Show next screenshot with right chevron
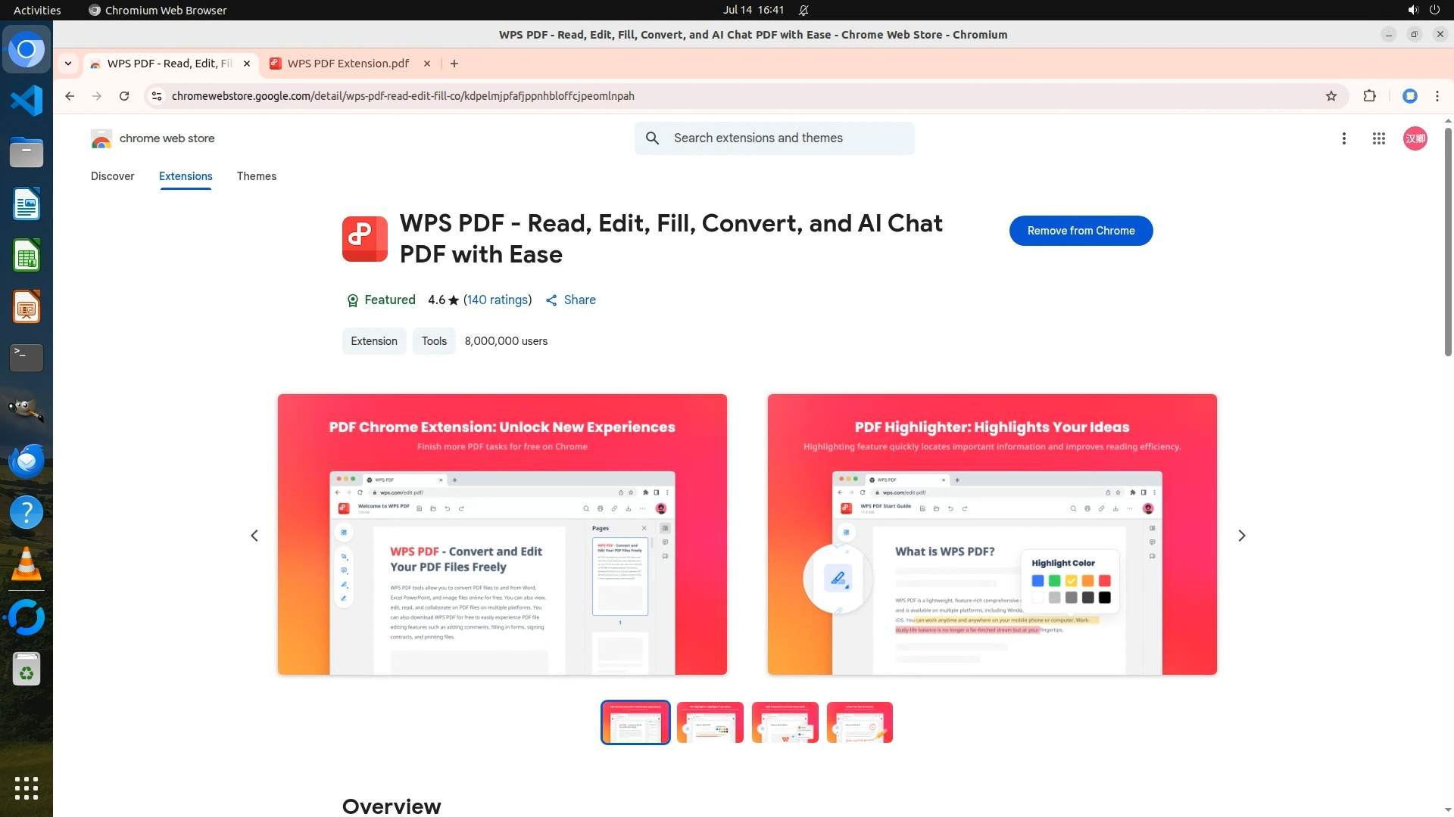The image size is (1454, 817). click(1242, 536)
